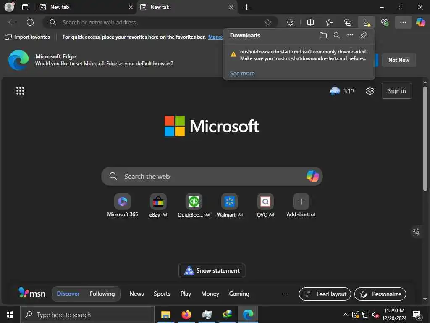The height and width of the screenshot is (323, 430).
Task: Open the app launcher grid icon
Action: click(x=20, y=91)
